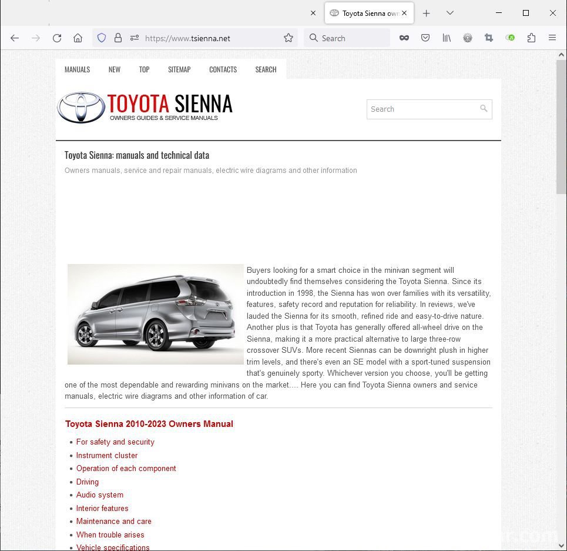Open tracking protection shield info
The height and width of the screenshot is (551, 567).
[x=102, y=38]
